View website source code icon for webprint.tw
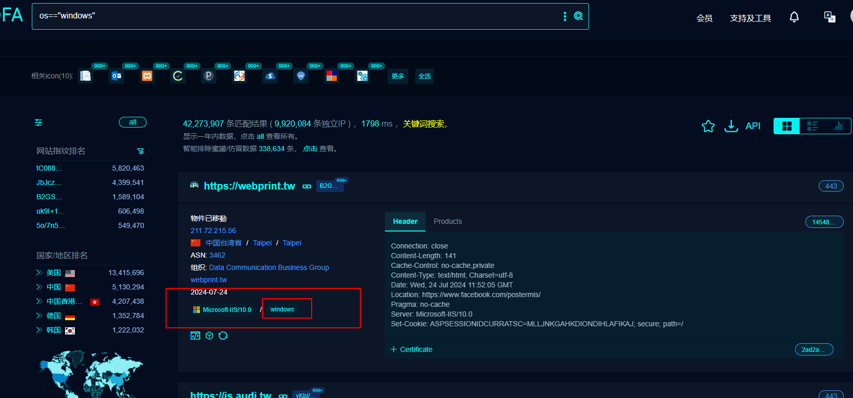This screenshot has height=398, width=853. coord(195,336)
